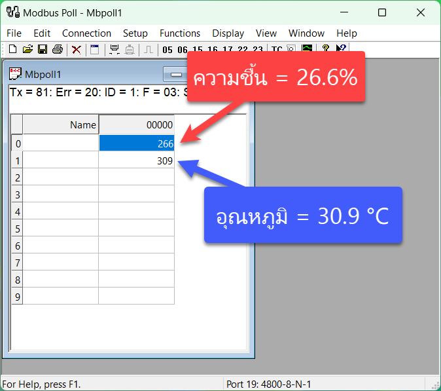
Task: Click the Name cell in row 0
Action: 61,143
